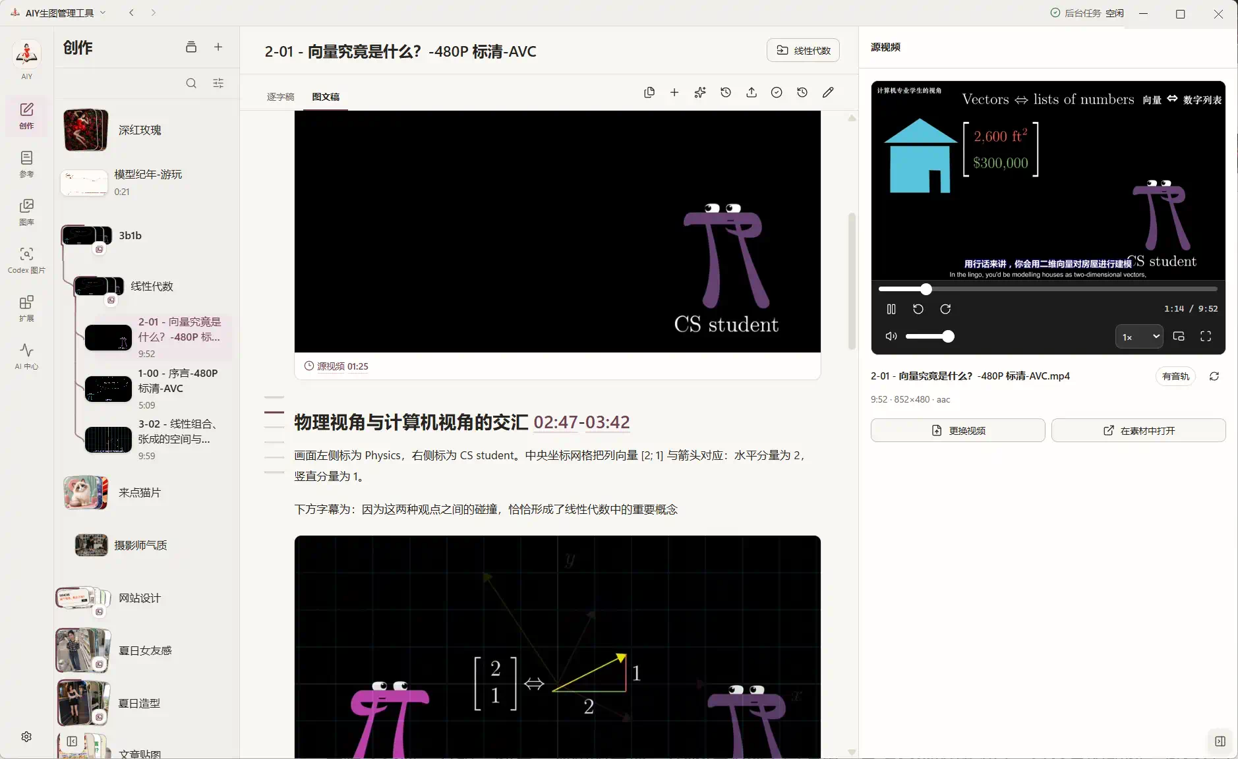Switch to the 逐字稿 tab
Screen dimensions: 1238x759
click(x=280, y=97)
